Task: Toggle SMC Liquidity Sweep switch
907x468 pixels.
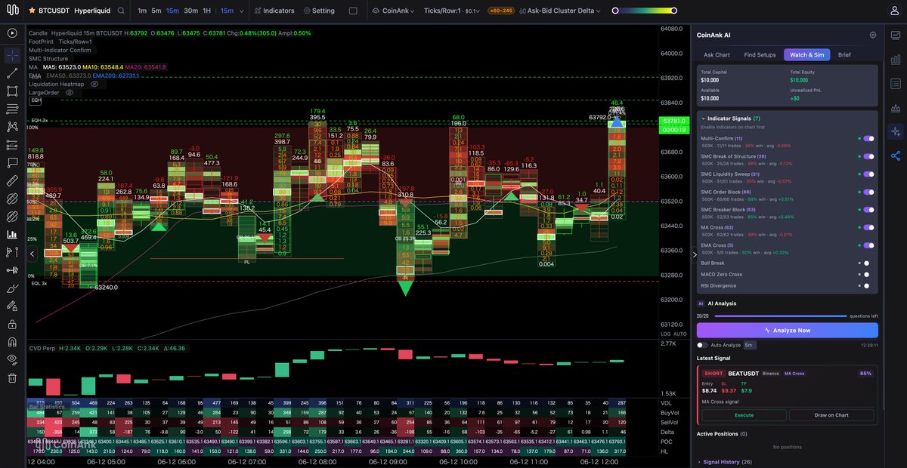Action: (x=868, y=174)
